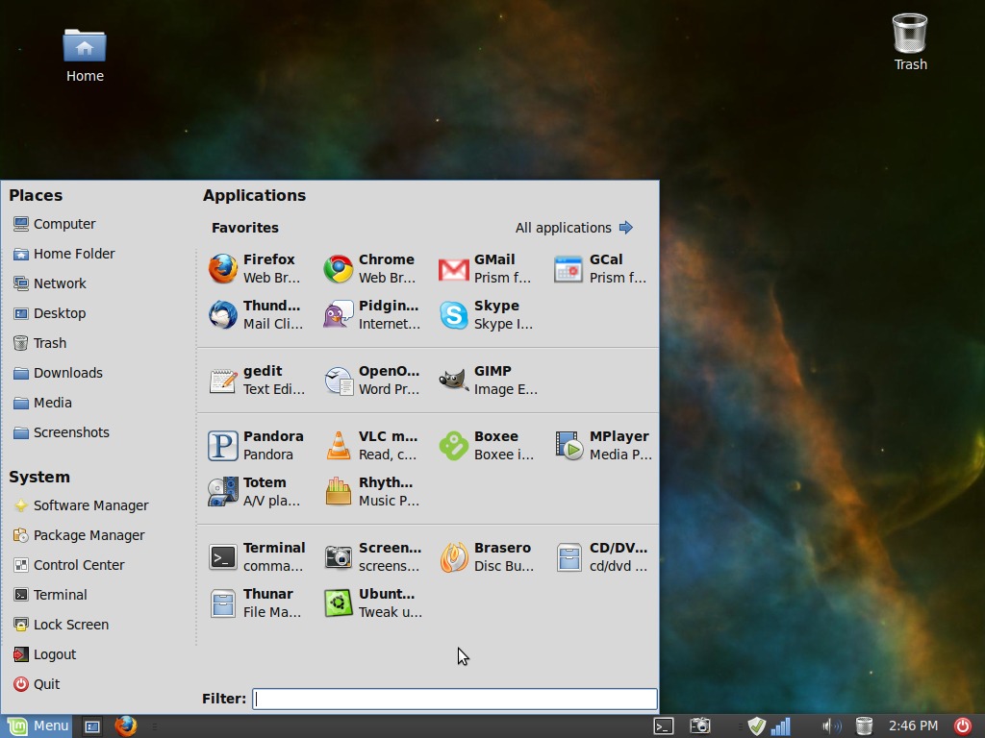The height and width of the screenshot is (738, 985).
Task: Open Pandora application
Action: click(x=256, y=446)
